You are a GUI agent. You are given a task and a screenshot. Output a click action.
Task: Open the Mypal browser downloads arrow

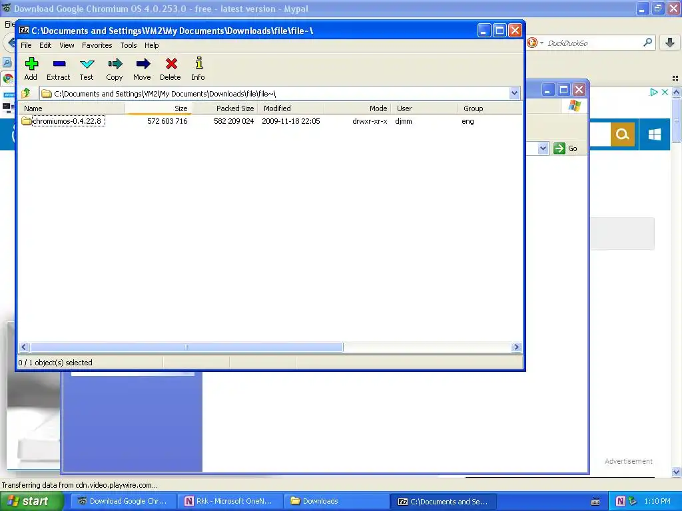coord(670,43)
